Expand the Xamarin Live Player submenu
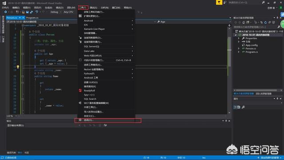Image resolution: width=284 pixels, height=160 pixels. pos(106,29)
